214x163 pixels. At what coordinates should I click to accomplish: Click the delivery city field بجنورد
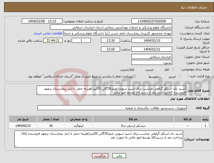coord(152,63)
